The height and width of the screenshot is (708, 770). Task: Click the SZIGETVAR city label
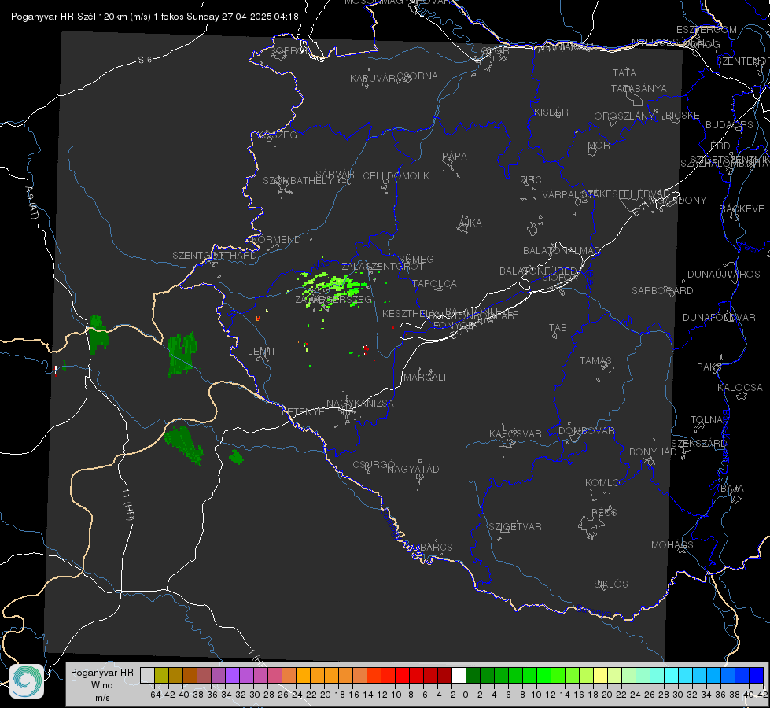pyautogui.click(x=514, y=526)
